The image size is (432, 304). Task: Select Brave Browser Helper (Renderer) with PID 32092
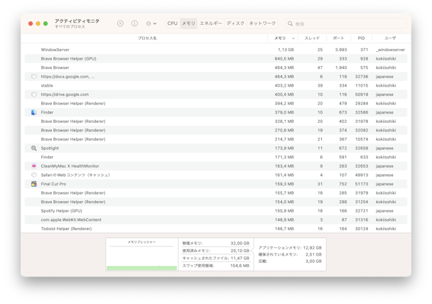coord(216,130)
